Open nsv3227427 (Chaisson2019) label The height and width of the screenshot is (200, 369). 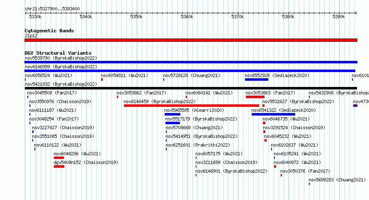coord(63,128)
